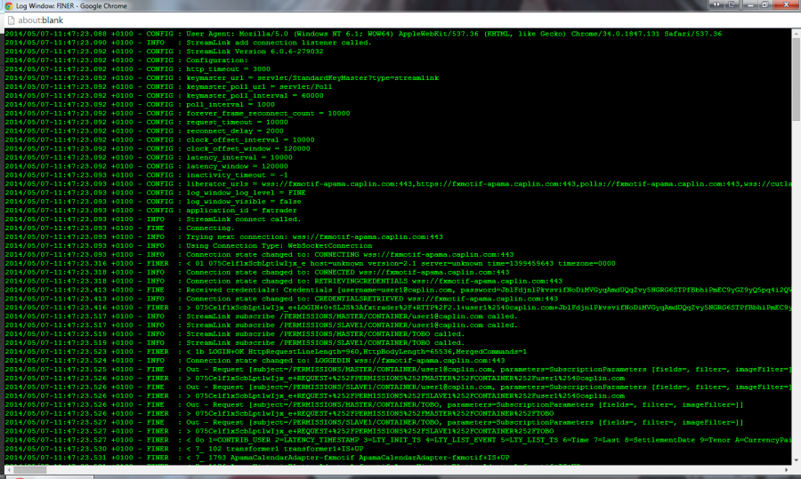
Task: Restore down the Log Window
Action: [765, 4]
